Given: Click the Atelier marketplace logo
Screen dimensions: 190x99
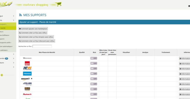Looking at the screenshot, I should pos(27,84).
